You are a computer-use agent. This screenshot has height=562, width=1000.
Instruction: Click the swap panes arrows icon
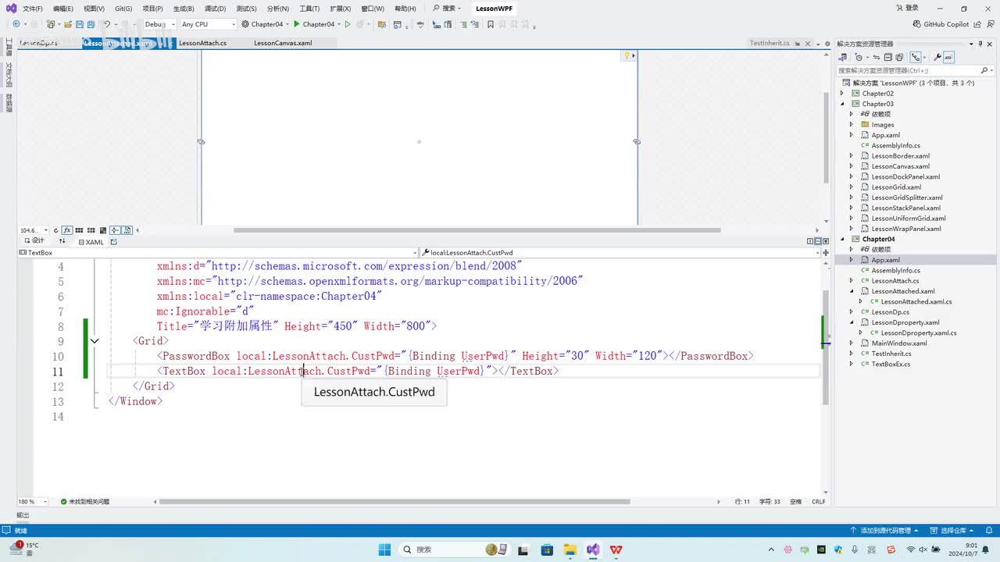[62, 242]
